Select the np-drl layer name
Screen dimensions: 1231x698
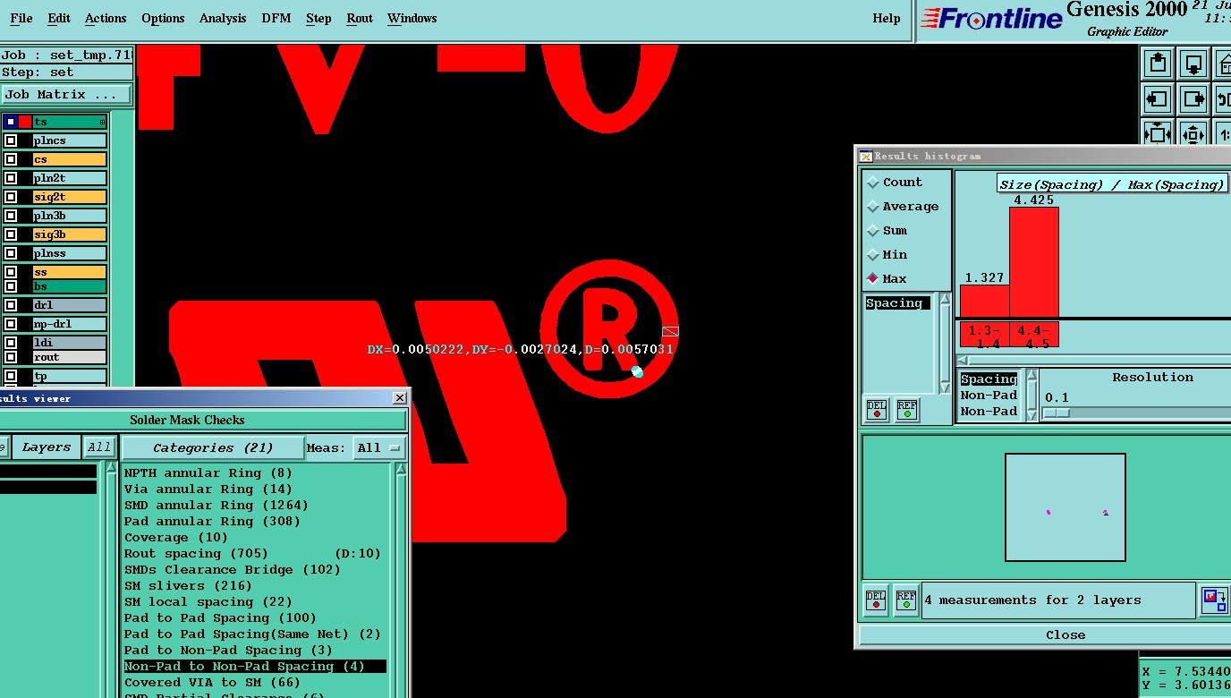70,324
